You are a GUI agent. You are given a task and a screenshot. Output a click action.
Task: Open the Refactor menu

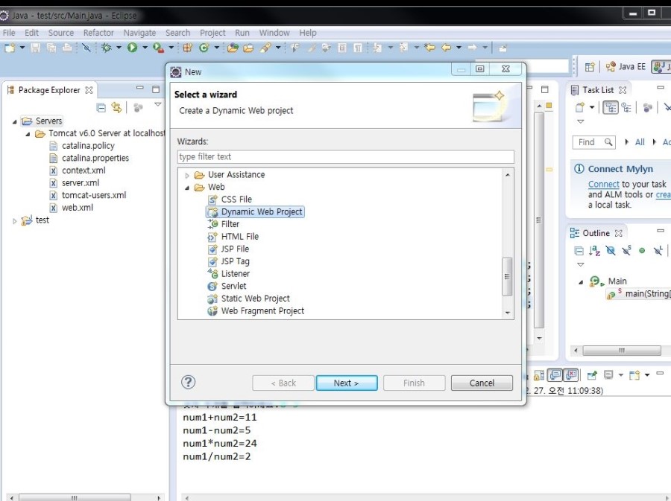pyautogui.click(x=98, y=33)
